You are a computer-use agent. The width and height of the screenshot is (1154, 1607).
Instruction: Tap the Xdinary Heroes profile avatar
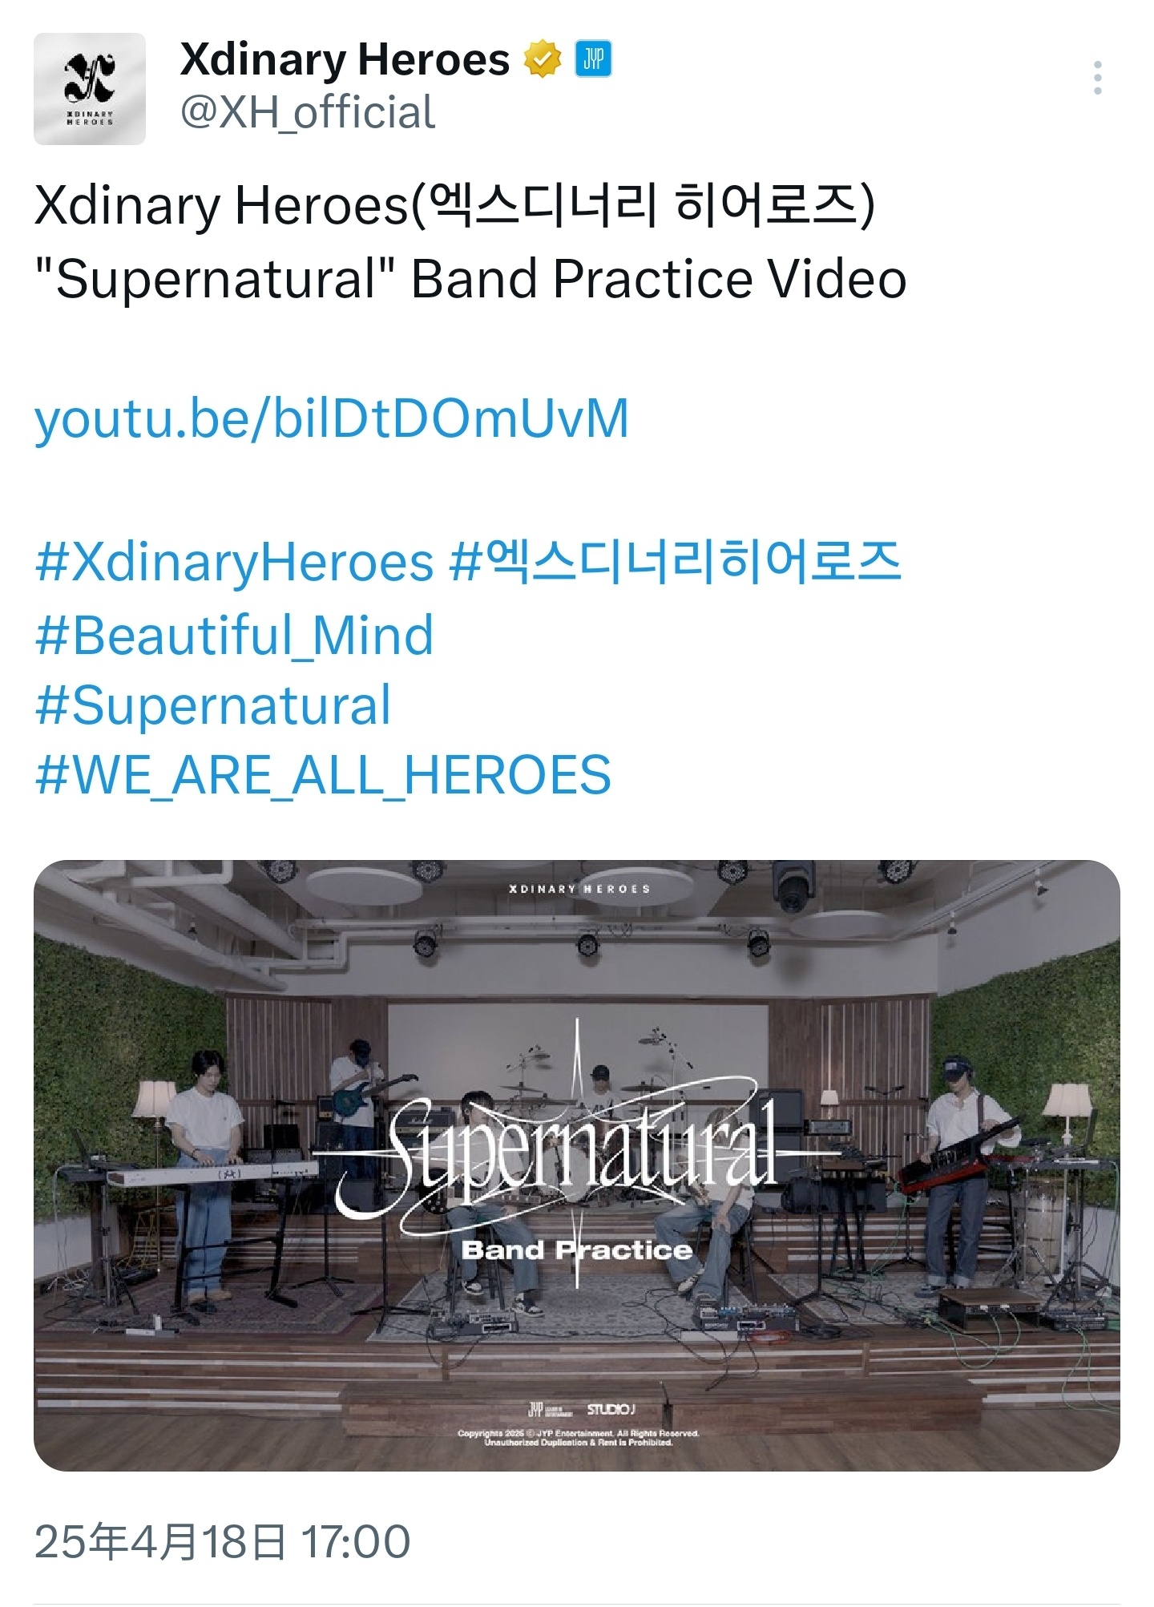tap(90, 89)
